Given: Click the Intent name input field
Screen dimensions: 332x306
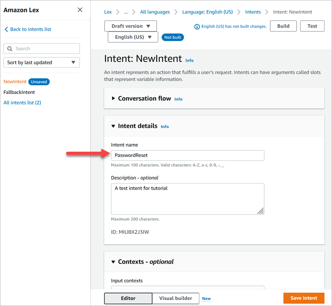Looking at the screenshot, I should tap(187, 155).
